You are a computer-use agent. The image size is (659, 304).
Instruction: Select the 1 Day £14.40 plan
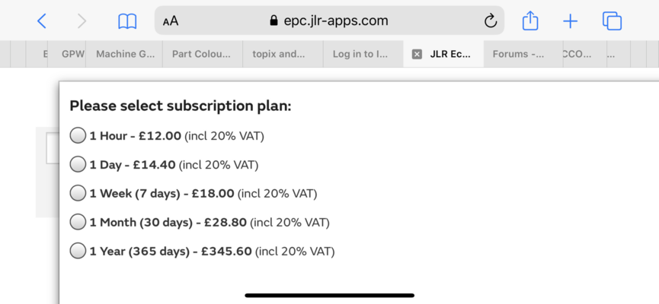point(78,165)
